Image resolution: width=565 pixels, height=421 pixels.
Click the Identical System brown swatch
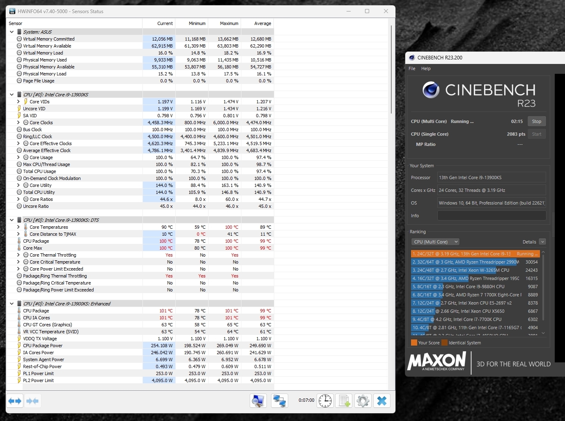tap(444, 343)
